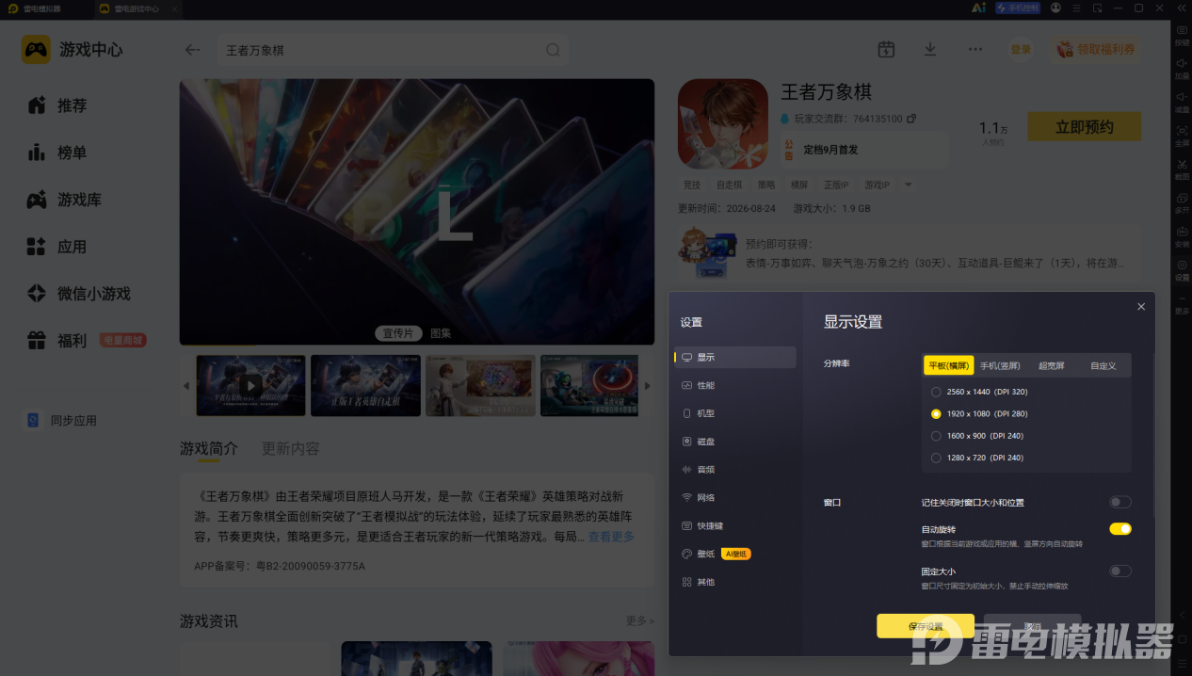The width and height of the screenshot is (1192, 676).
Task: Open 机型 settings category
Action: (x=735, y=413)
